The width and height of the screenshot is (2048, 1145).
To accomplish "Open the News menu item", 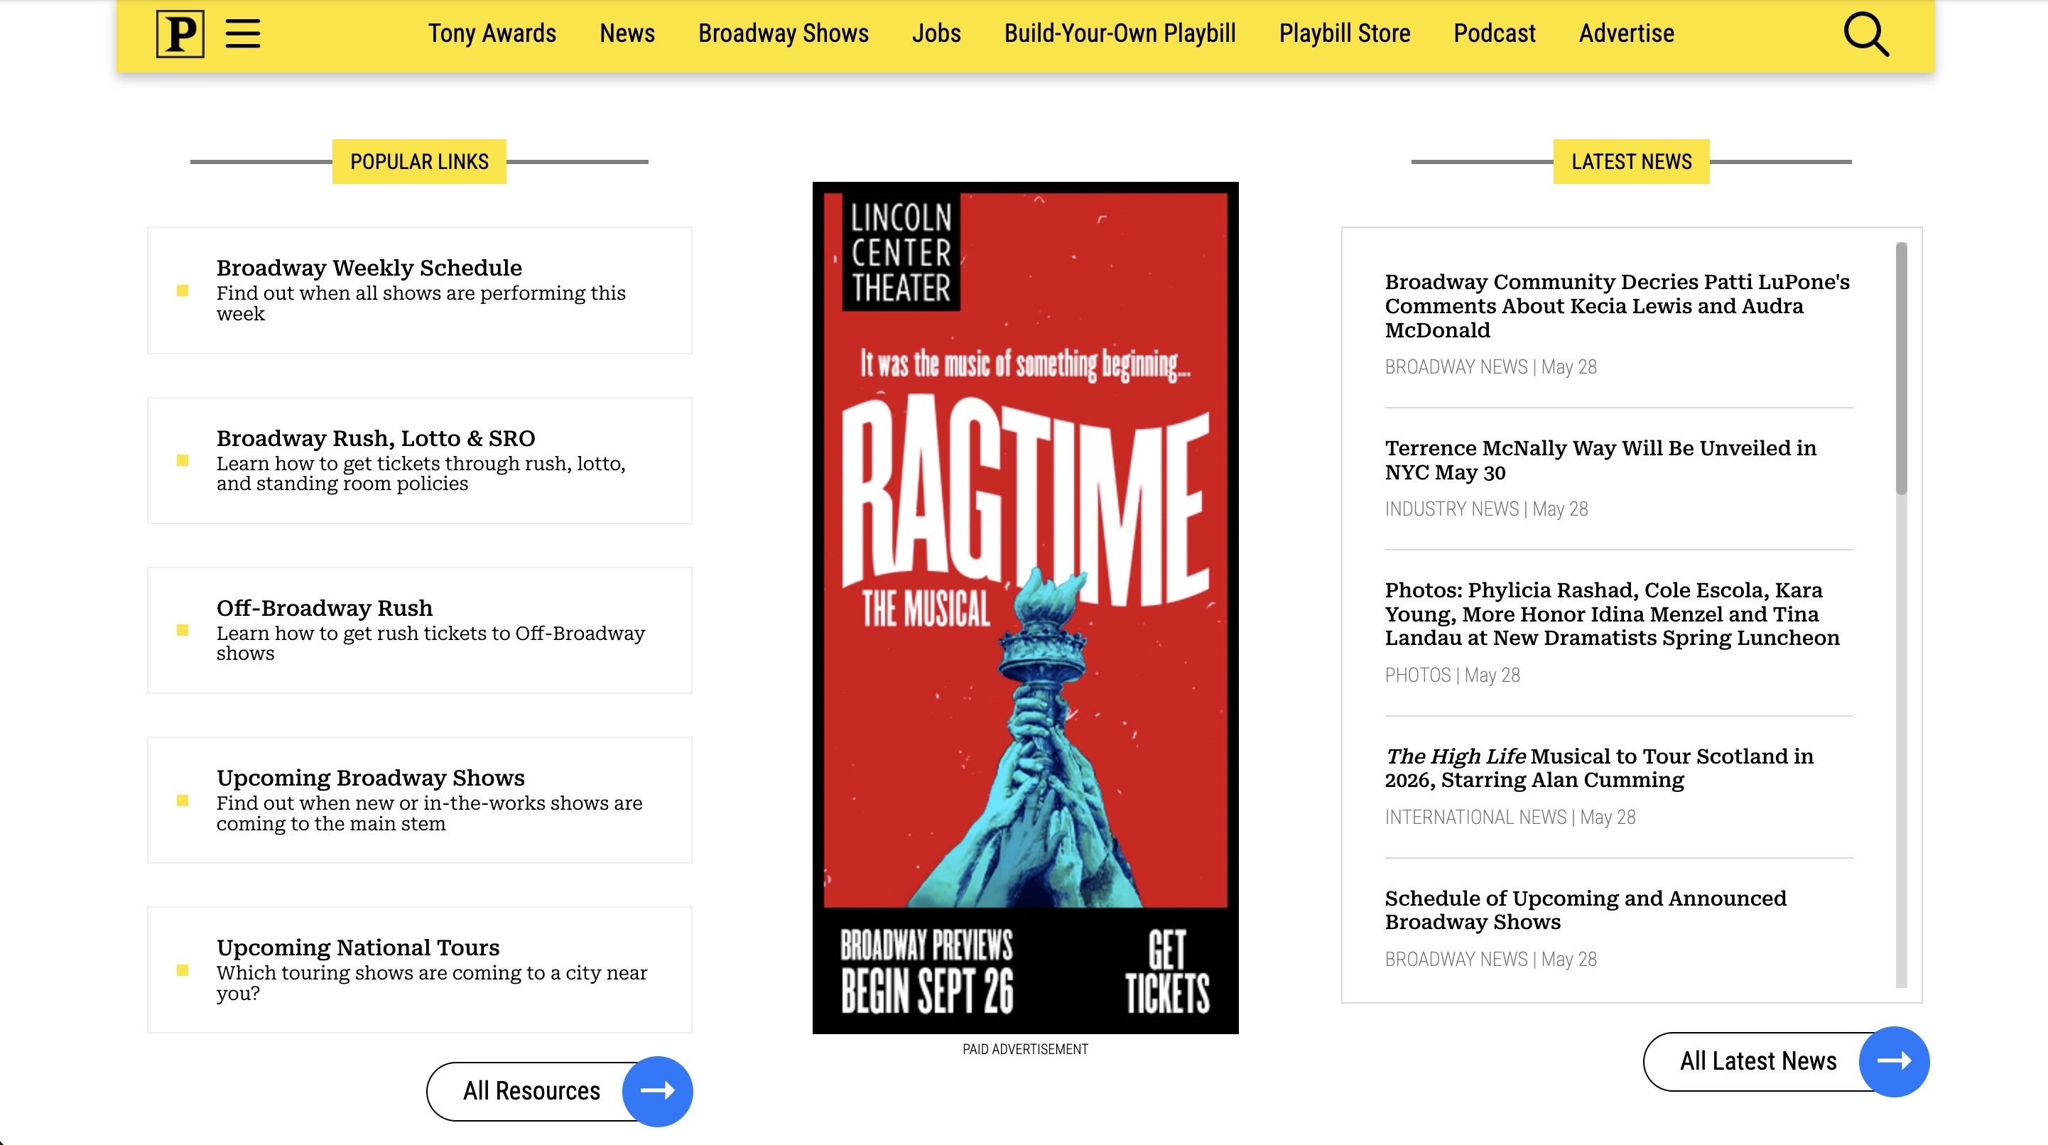I will click(x=627, y=33).
